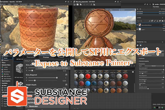
Task: Select the 3D Perlin Noise thumbnail
Action: [19, 68]
